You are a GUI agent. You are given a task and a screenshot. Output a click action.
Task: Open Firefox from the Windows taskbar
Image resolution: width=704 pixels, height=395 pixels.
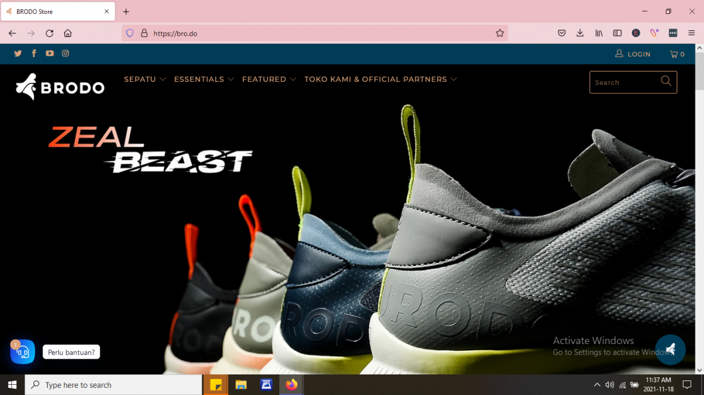click(291, 385)
